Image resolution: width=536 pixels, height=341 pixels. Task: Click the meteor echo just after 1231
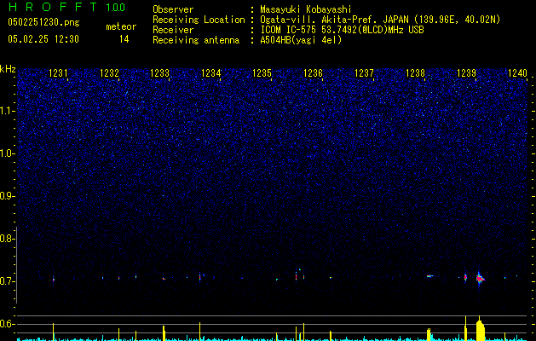point(54,280)
